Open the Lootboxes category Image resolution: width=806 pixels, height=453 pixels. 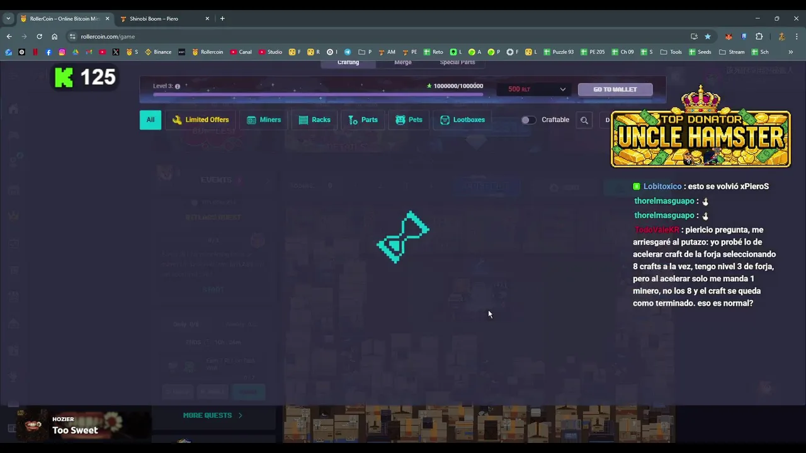click(x=462, y=120)
